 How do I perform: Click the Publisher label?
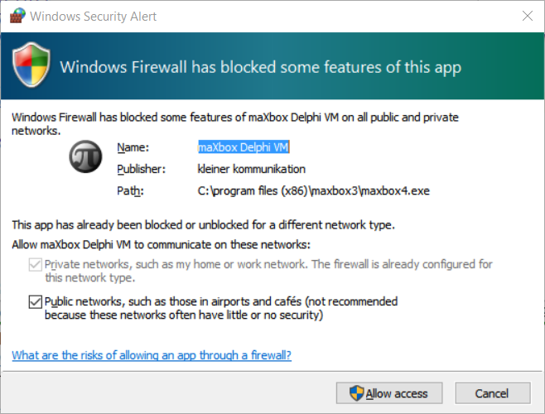[142, 169]
